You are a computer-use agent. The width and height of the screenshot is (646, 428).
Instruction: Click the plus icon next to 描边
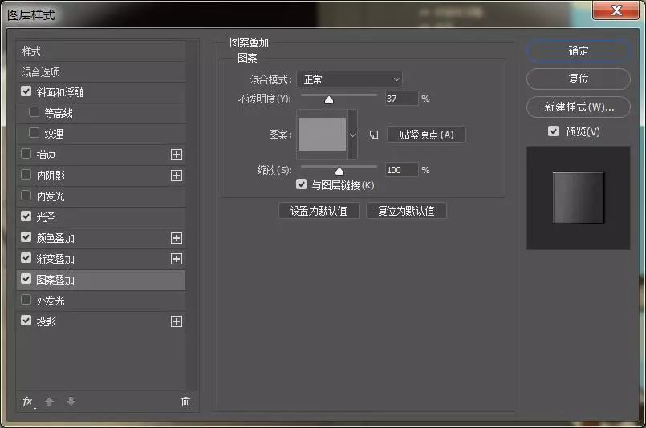tap(177, 155)
